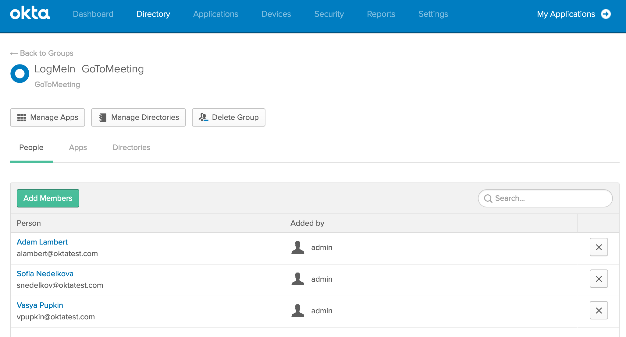Open Manage Directories

tap(138, 117)
